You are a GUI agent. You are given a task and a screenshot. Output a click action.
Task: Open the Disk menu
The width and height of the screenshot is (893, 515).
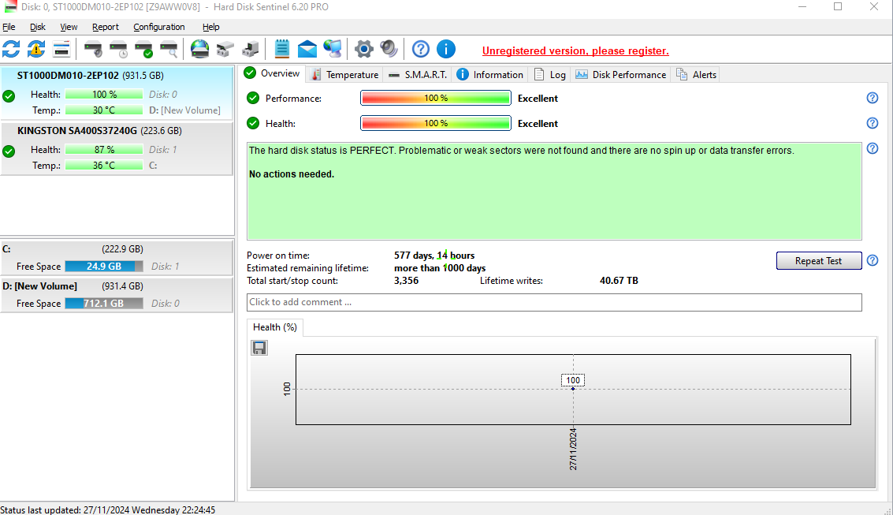(38, 27)
